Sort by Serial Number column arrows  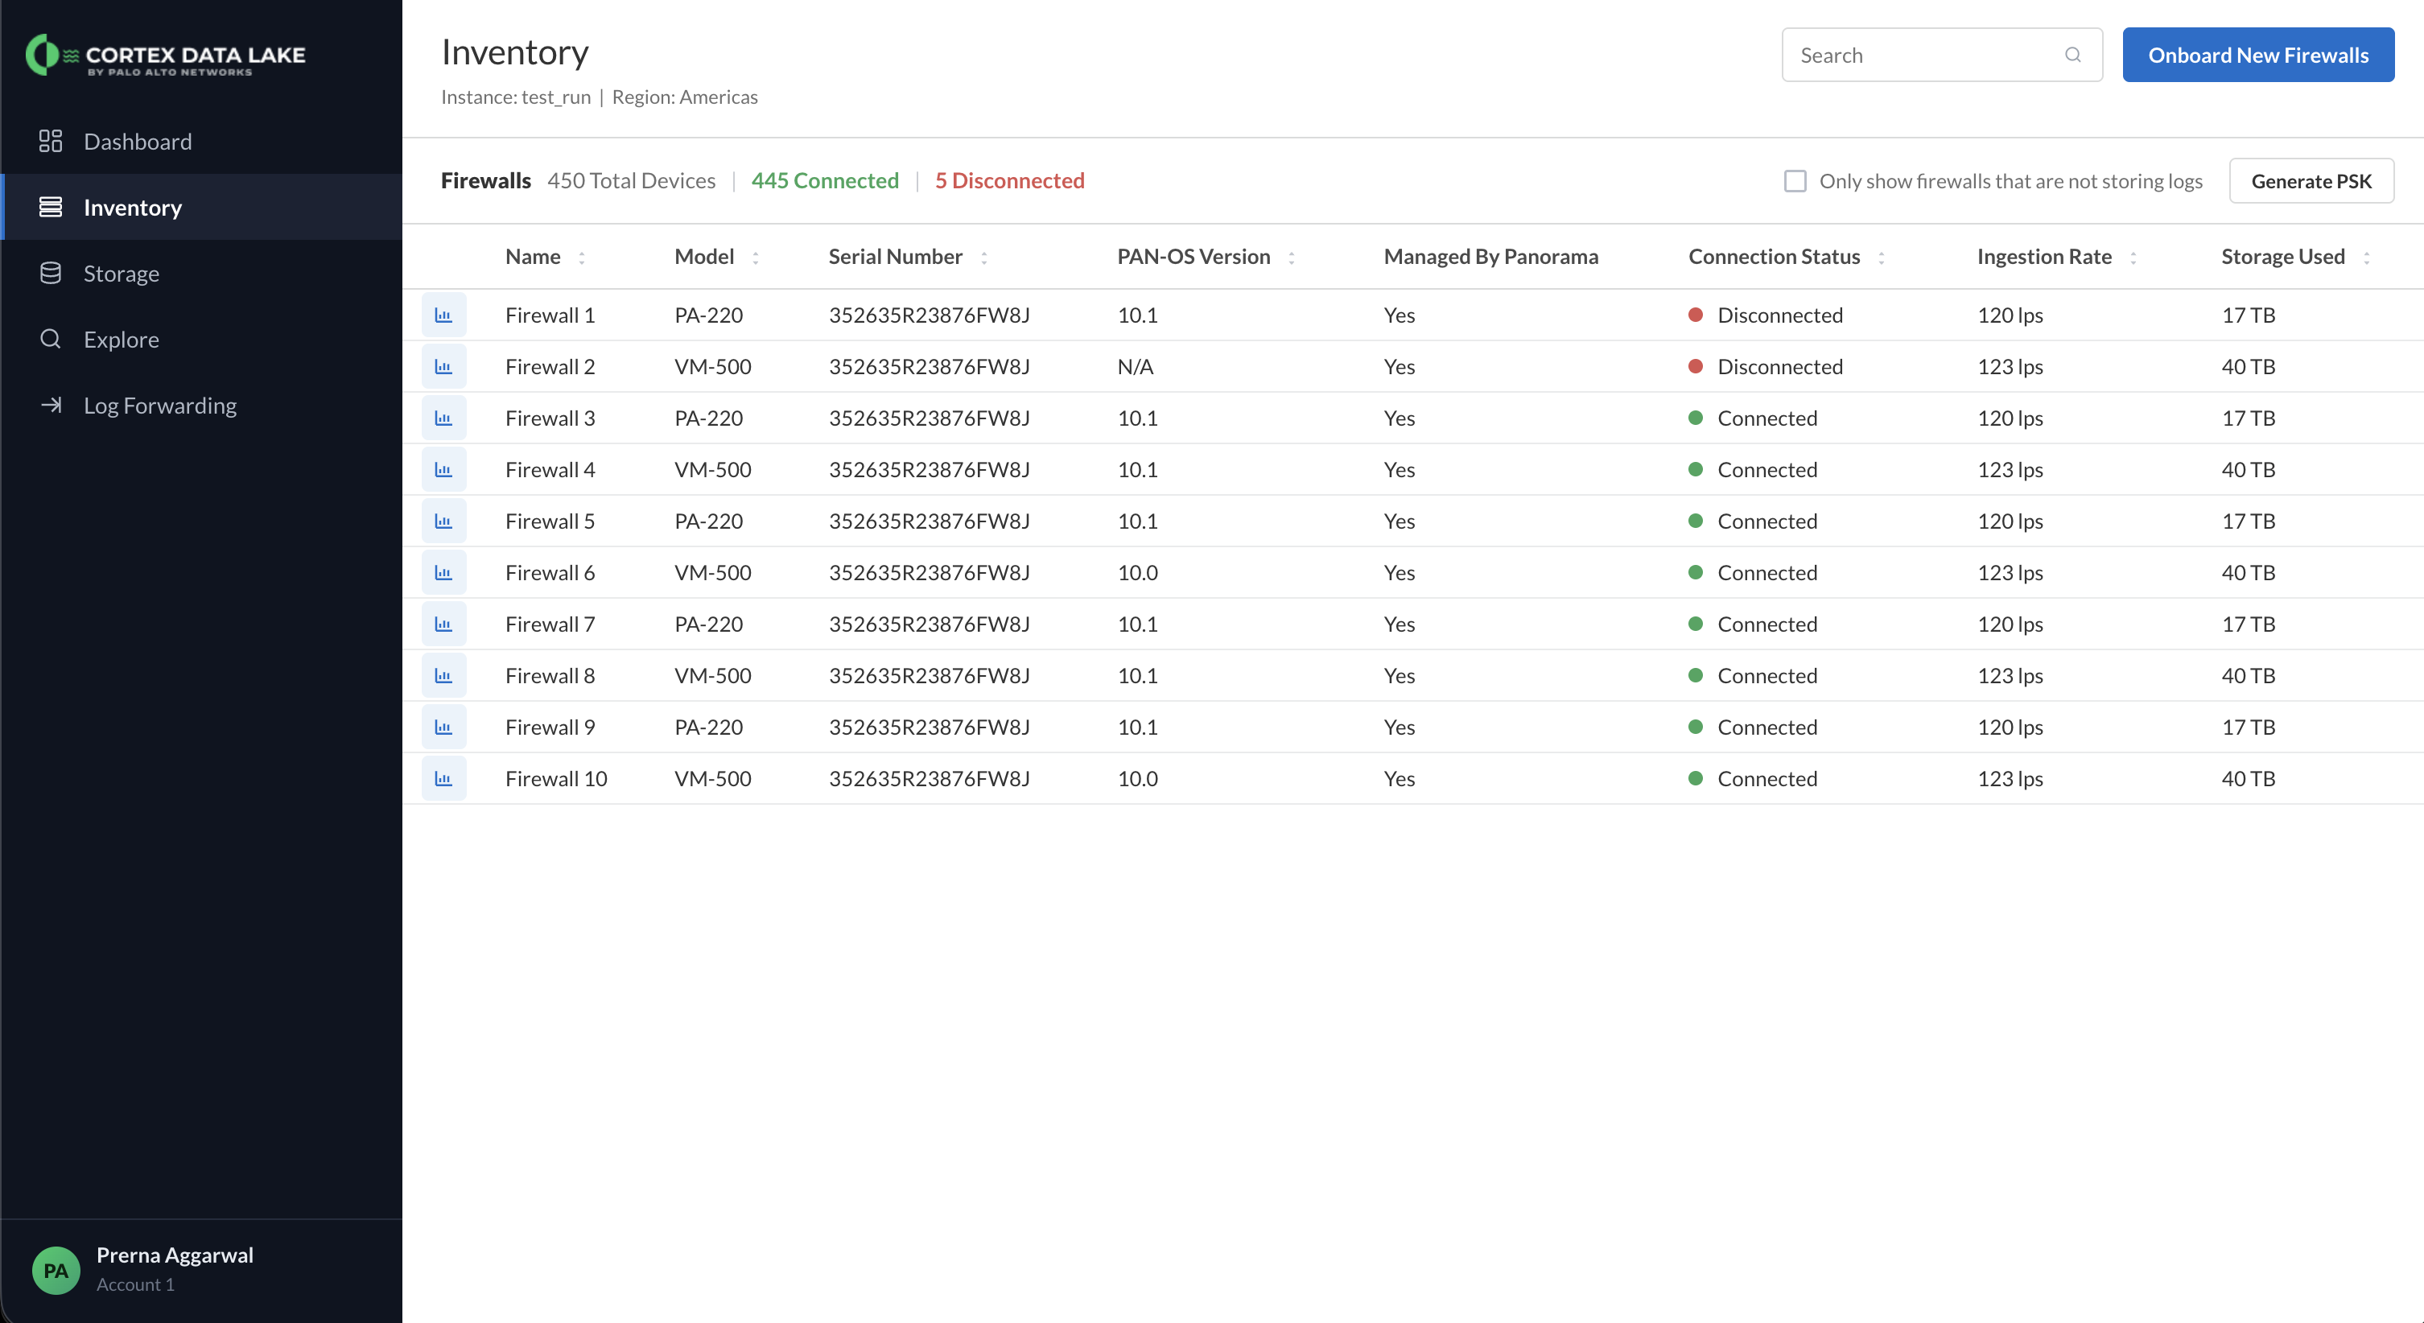pyautogui.click(x=984, y=258)
